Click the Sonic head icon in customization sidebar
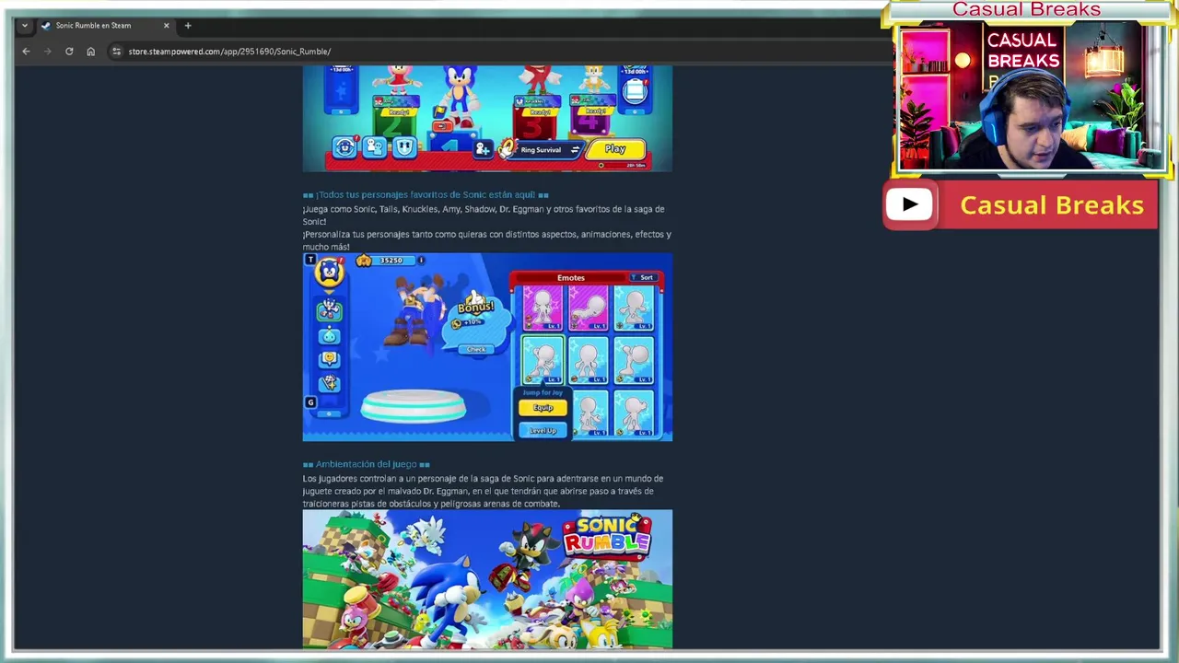 coord(329,272)
